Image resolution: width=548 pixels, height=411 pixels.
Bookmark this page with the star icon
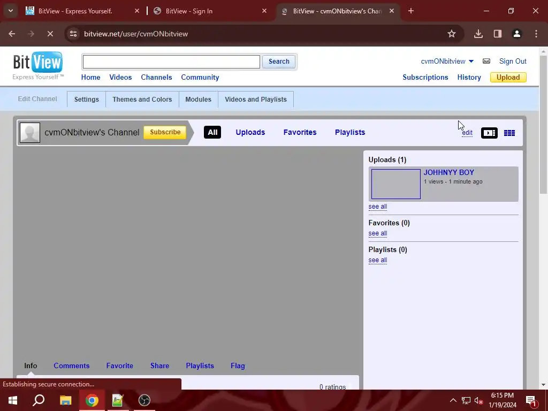(x=452, y=34)
